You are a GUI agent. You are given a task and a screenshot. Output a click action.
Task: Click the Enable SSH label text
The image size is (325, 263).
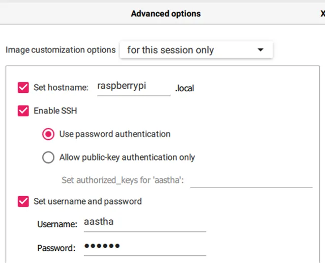pos(55,111)
